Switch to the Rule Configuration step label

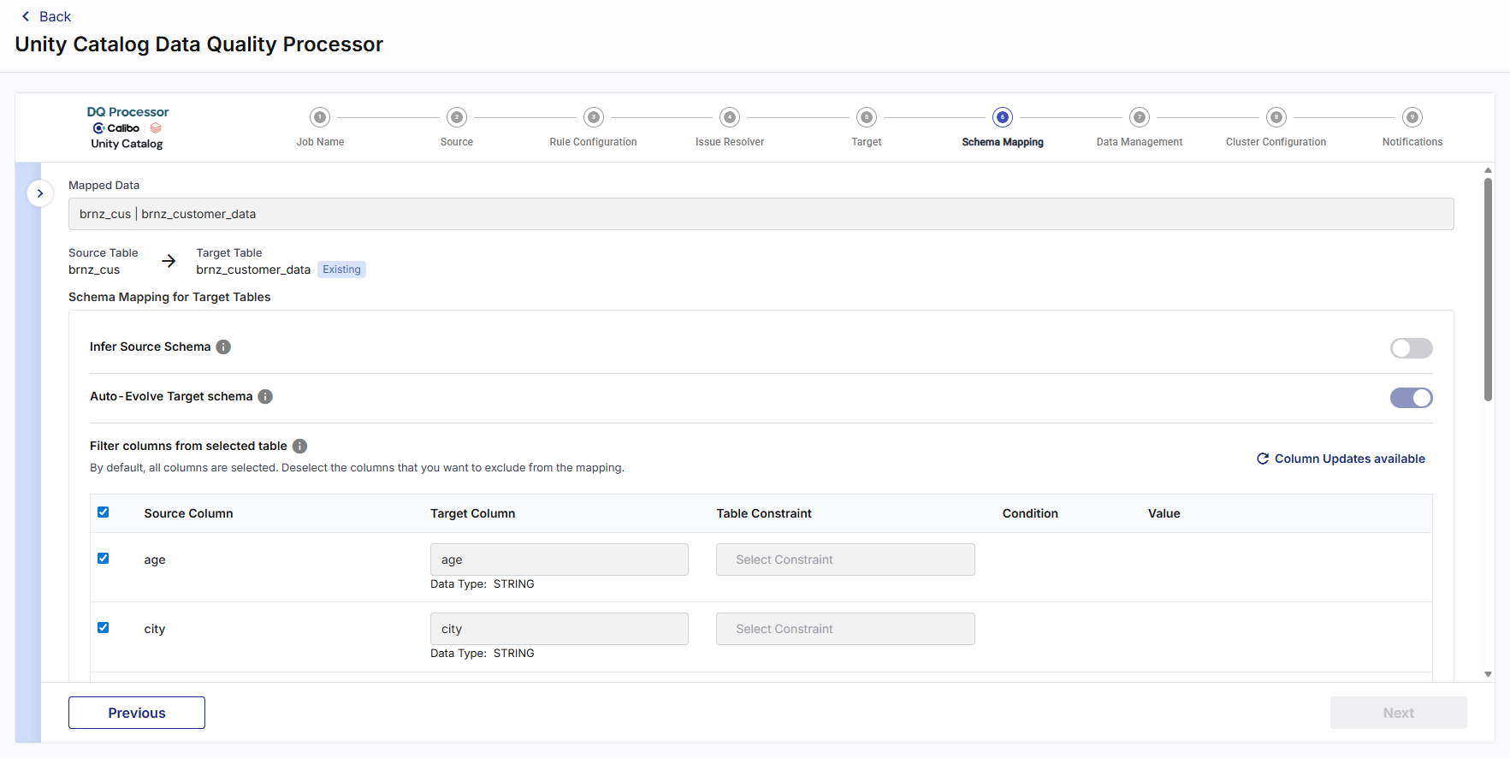(593, 142)
